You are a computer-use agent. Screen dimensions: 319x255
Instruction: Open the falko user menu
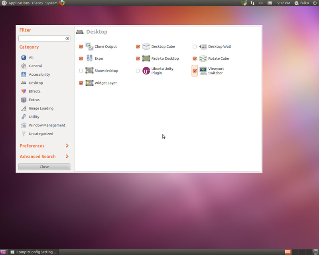pyautogui.click(x=302, y=3)
